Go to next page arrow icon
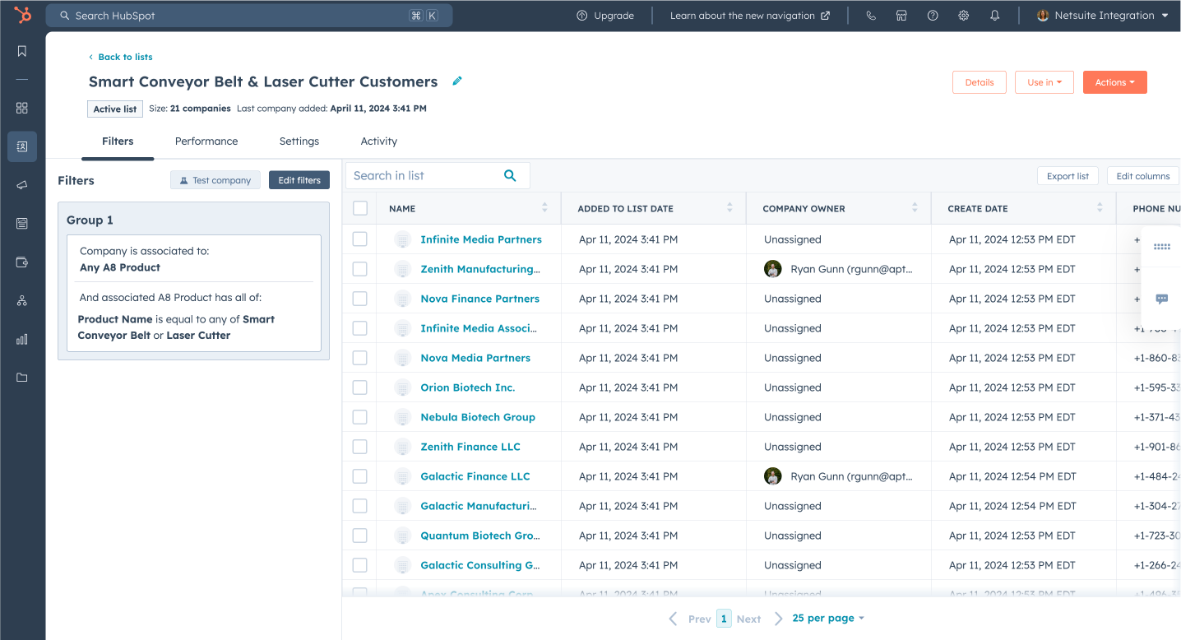 coord(778,619)
